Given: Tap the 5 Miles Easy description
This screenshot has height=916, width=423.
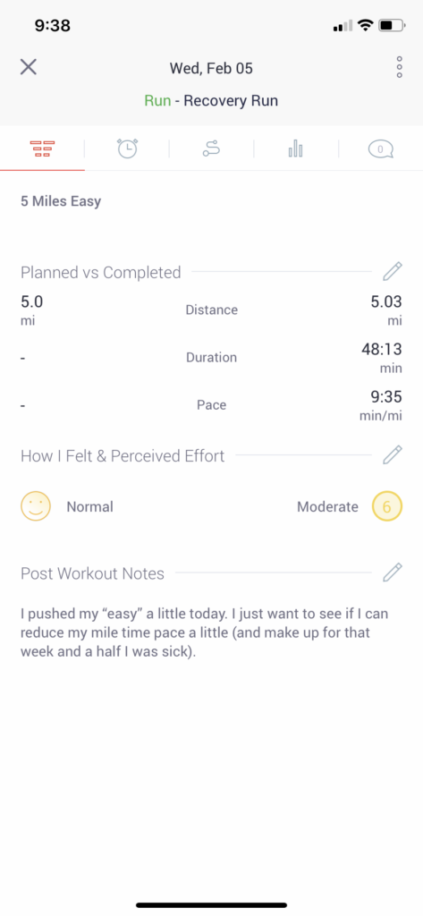Looking at the screenshot, I should pyautogui.click(x=61, y=201).
